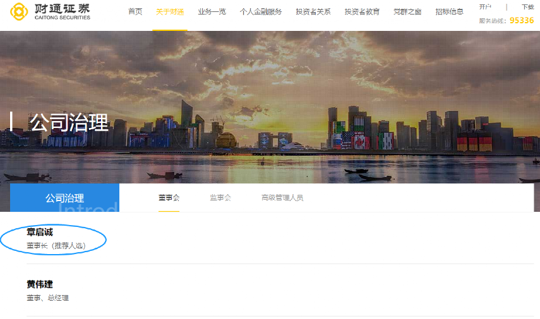Switch to the 高级管理人员 tab
This screenshot has height=319, width=540.
[x=282, y=198]
